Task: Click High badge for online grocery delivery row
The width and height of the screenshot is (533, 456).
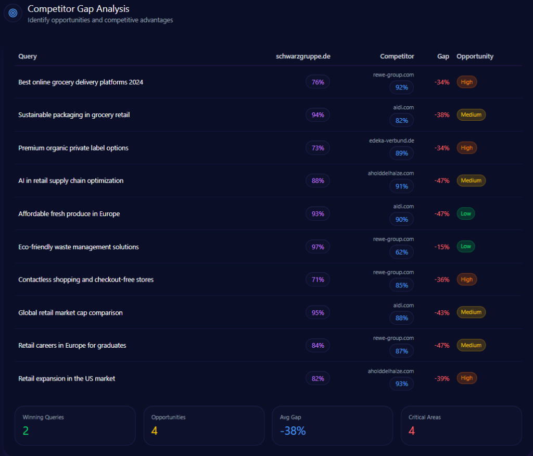Action: tap(467, 82)
